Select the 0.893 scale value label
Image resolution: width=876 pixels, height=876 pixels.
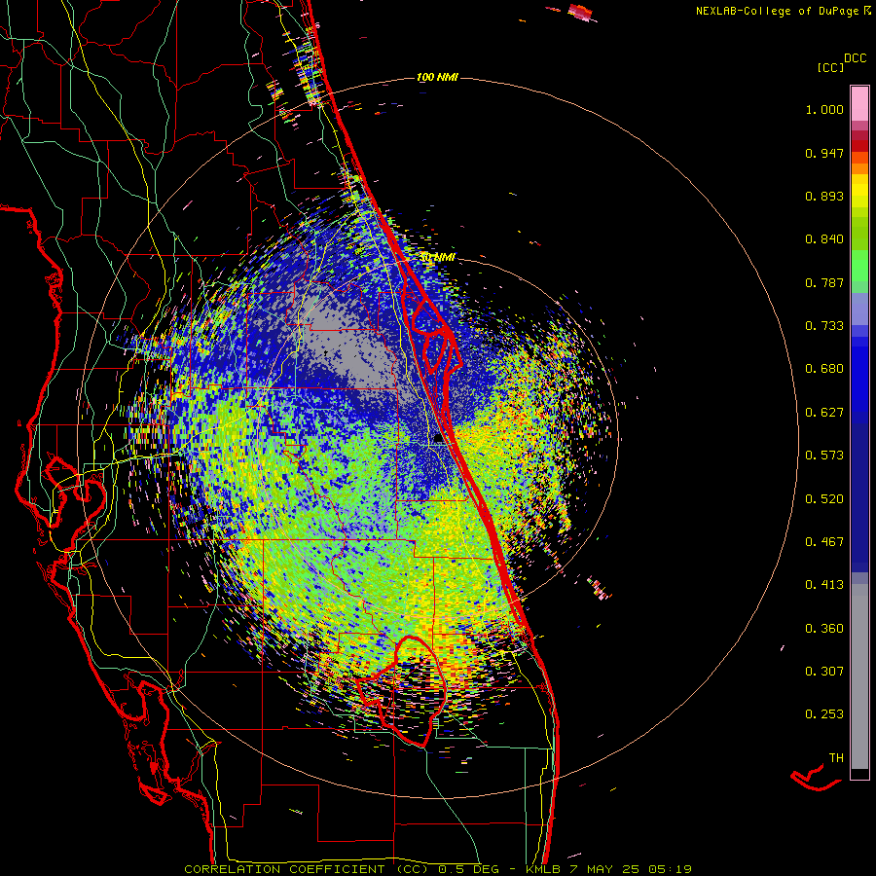824,196
